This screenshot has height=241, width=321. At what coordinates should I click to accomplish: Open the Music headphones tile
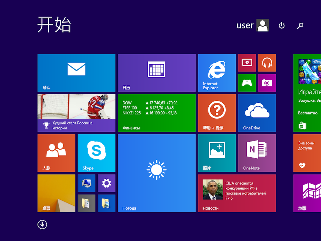(267, 63)
